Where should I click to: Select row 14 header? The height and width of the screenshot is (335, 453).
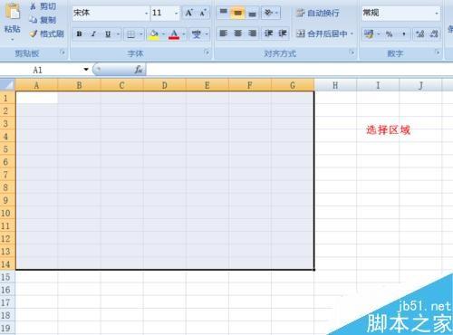pos(7,264)
